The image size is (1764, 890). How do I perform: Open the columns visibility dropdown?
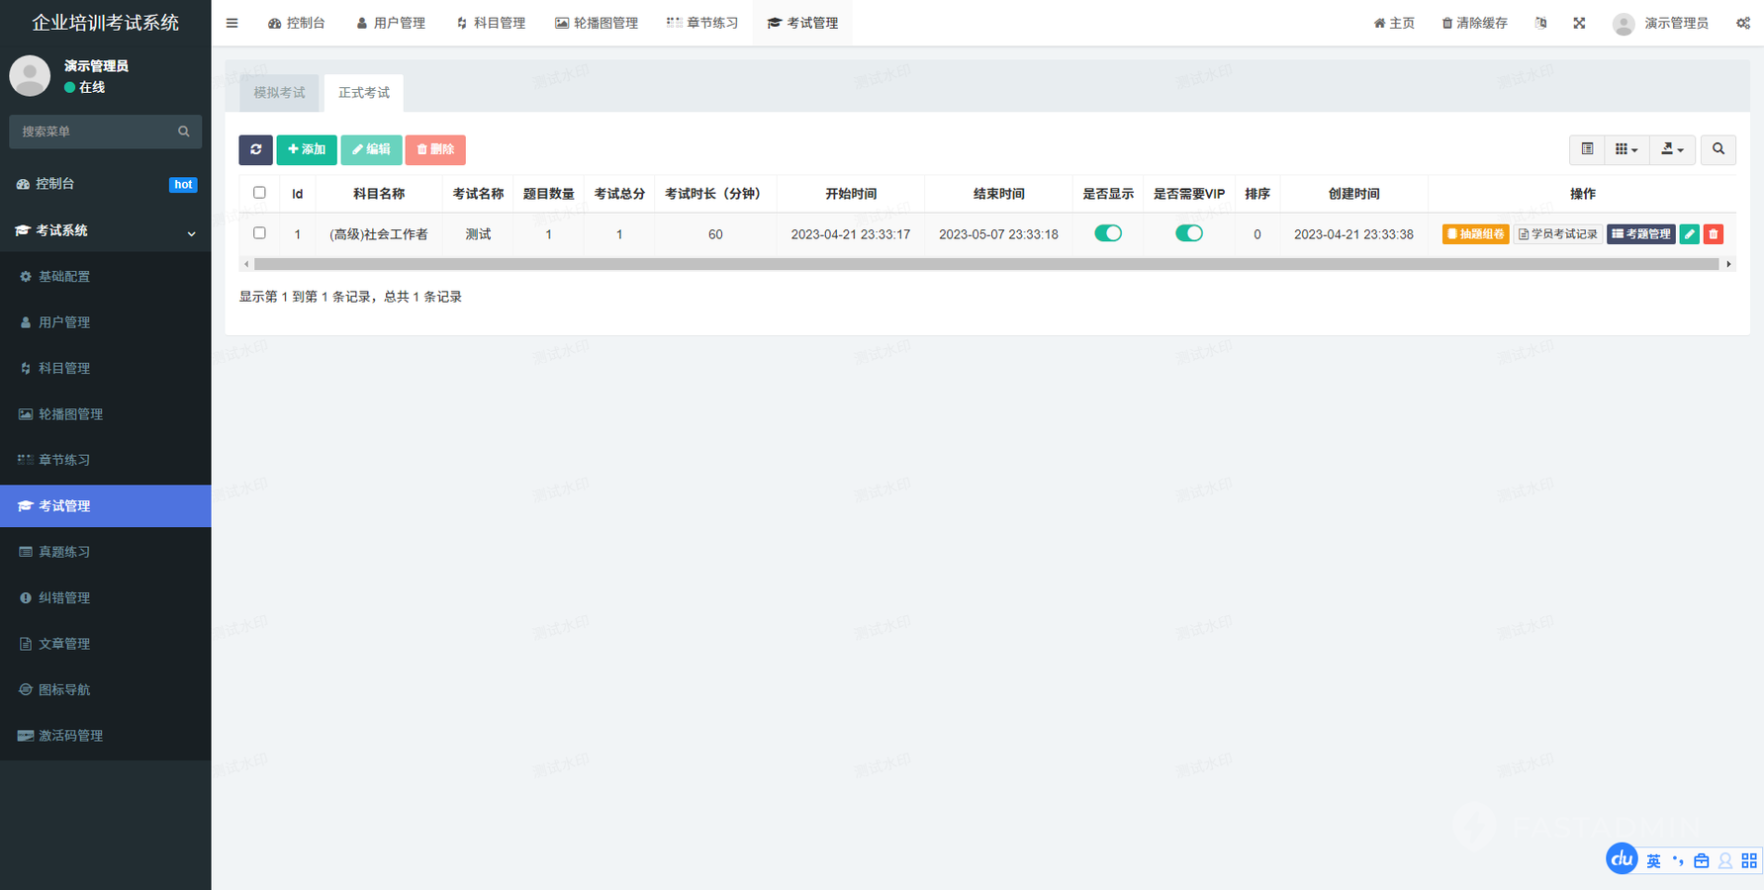click(1625, 149)
